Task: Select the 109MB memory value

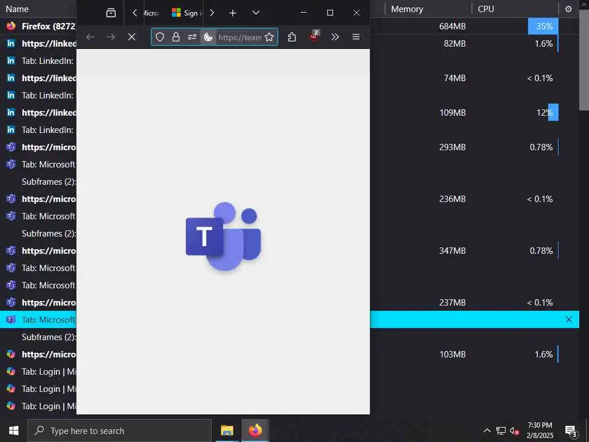Action: click(x=452, y=113)
